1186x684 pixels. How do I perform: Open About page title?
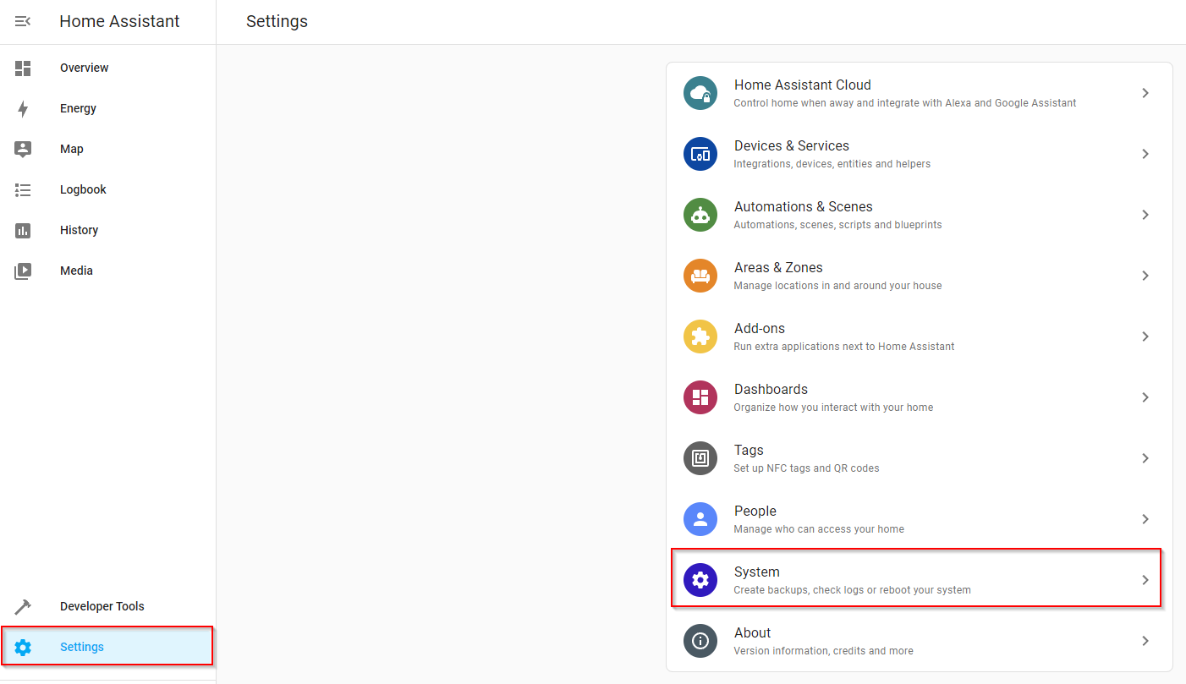point(752,632)
